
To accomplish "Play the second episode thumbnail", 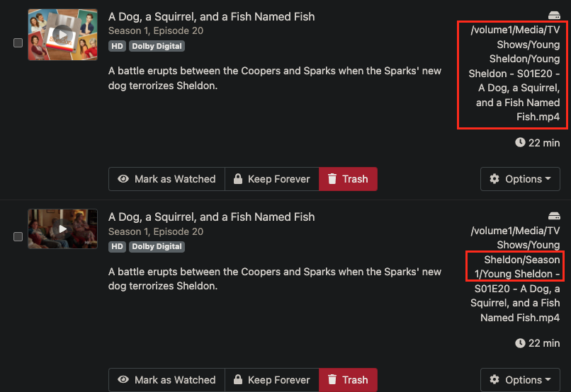I will pos(62,229).
